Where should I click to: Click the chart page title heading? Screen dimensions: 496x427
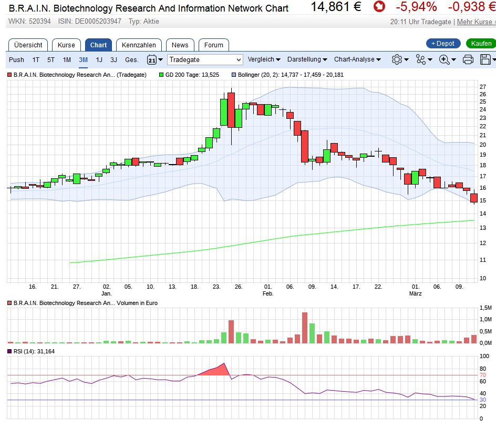coord(148,8)
